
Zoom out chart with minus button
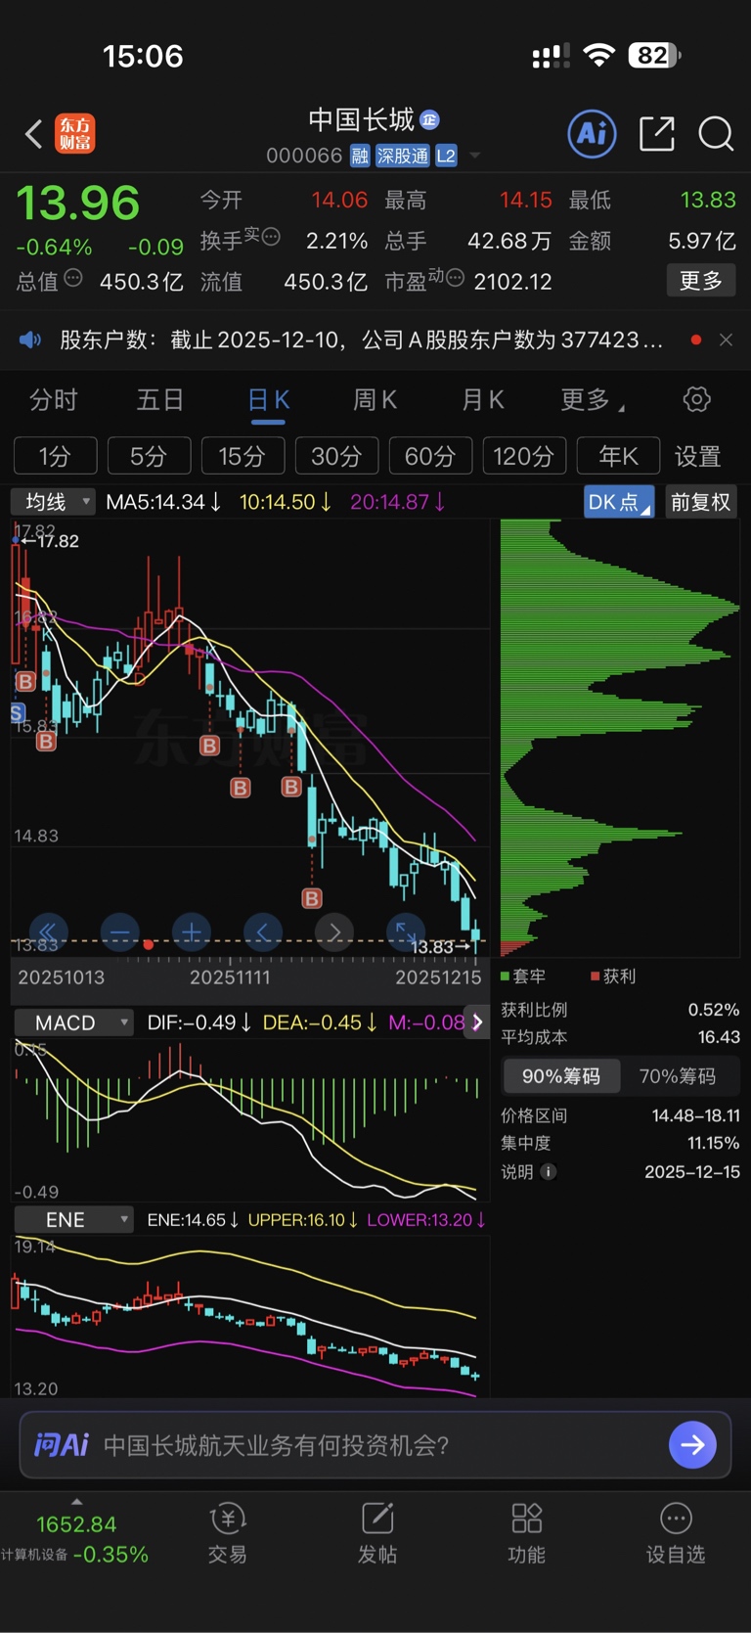[x=120, y=932]
